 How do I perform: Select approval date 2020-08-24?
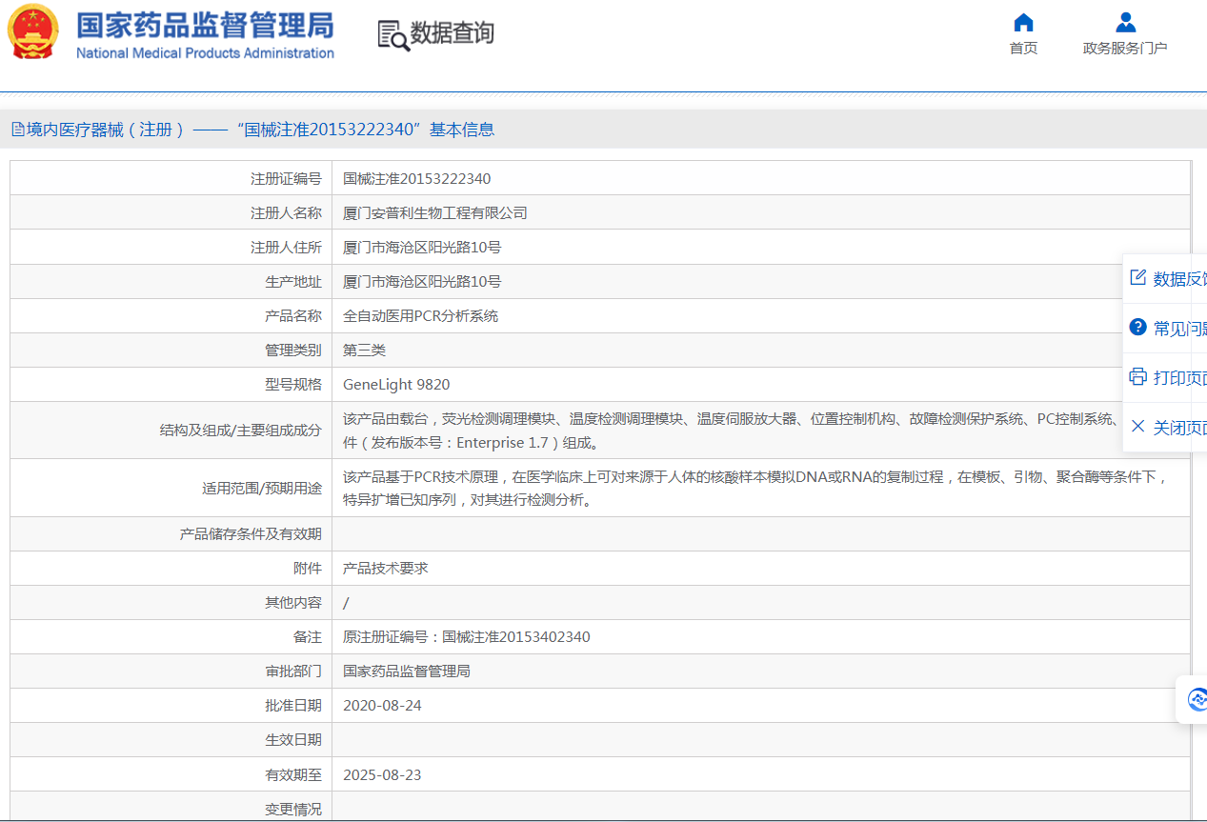(382, 706)
